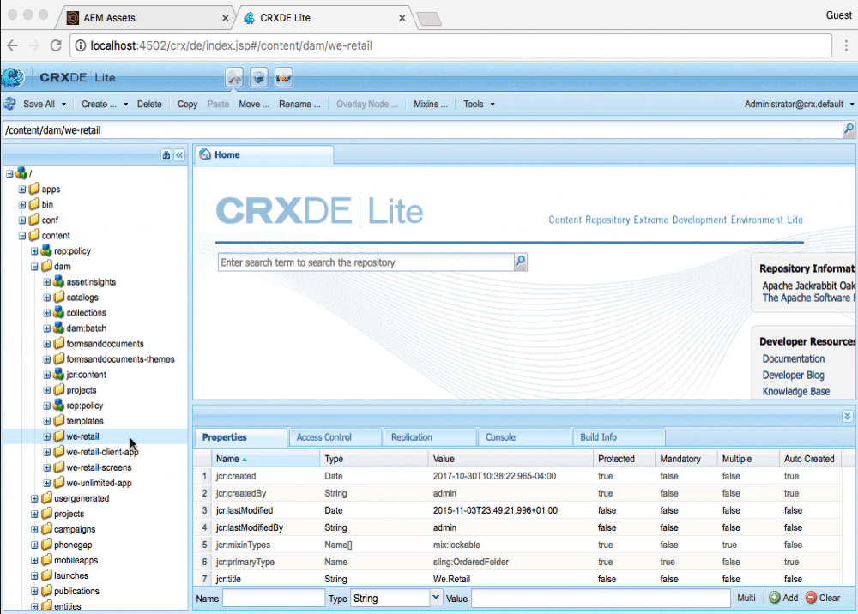Go back in browser history
The height and width of the screenshot is (614, 858).
click(x=13, y=45)
